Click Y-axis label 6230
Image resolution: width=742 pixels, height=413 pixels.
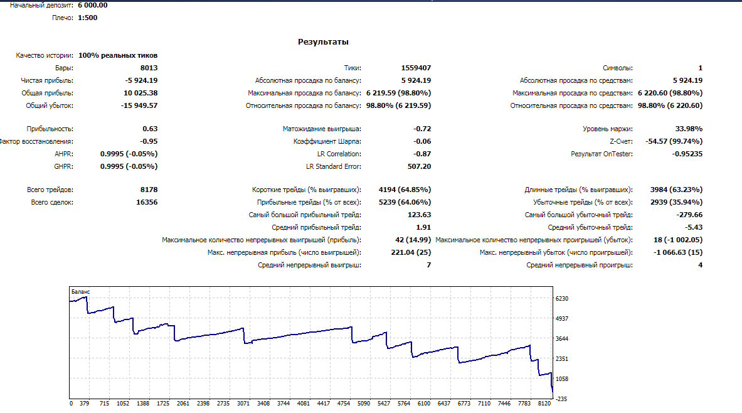562,298
